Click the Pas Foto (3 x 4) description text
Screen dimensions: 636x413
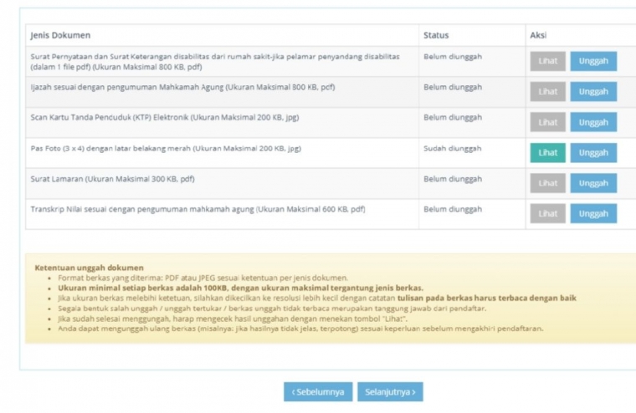[x=166, y=149]
